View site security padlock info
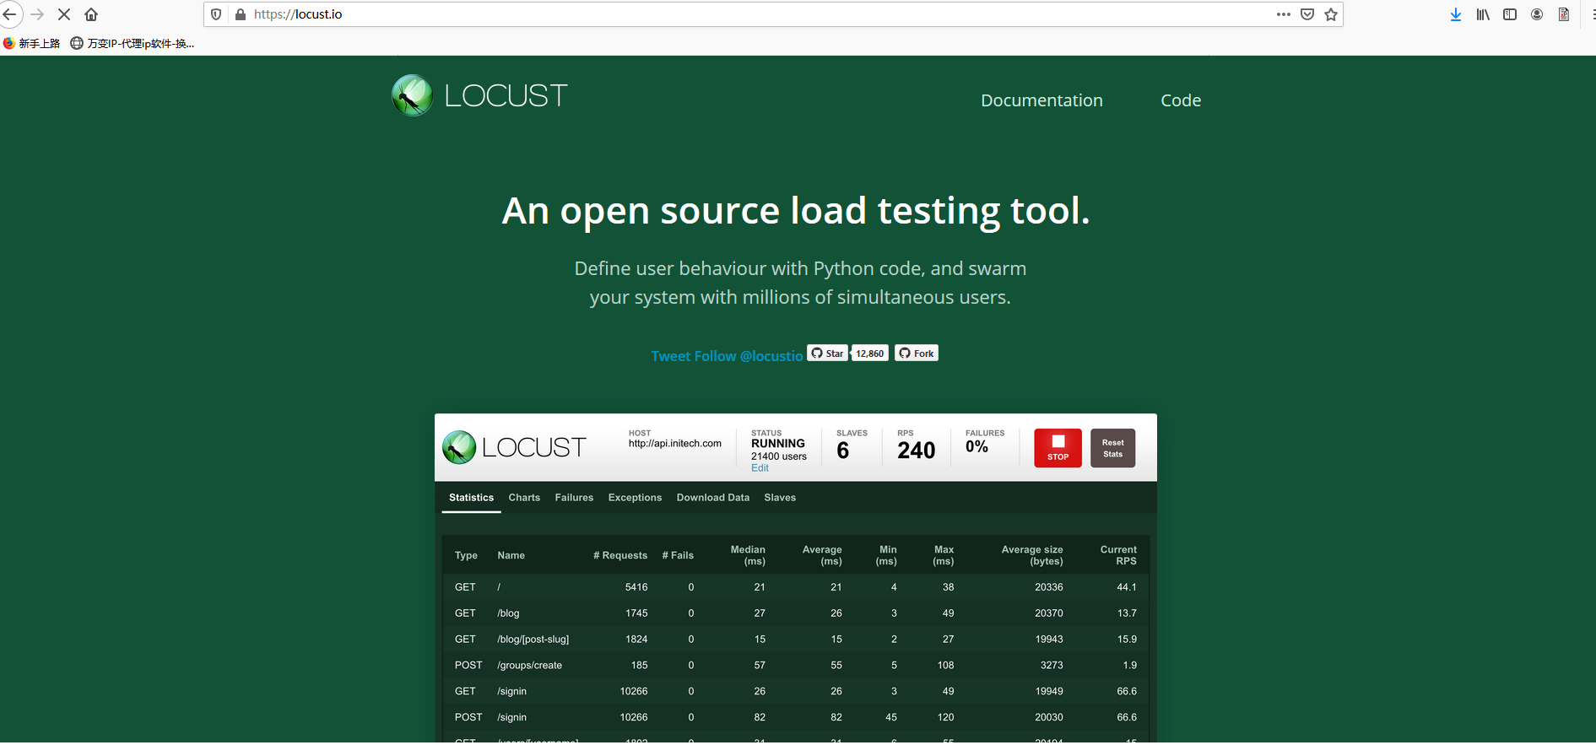The width and height of the screenshot is (1596, 745). pos(241,14)
